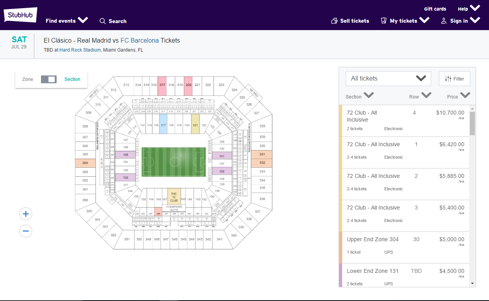Zoom out of the stadium map
Screen dimensions: 489x301
tap(26, 231)
